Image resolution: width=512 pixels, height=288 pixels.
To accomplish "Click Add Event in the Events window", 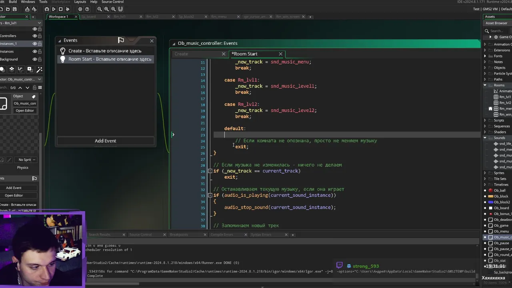I will 105,141.
